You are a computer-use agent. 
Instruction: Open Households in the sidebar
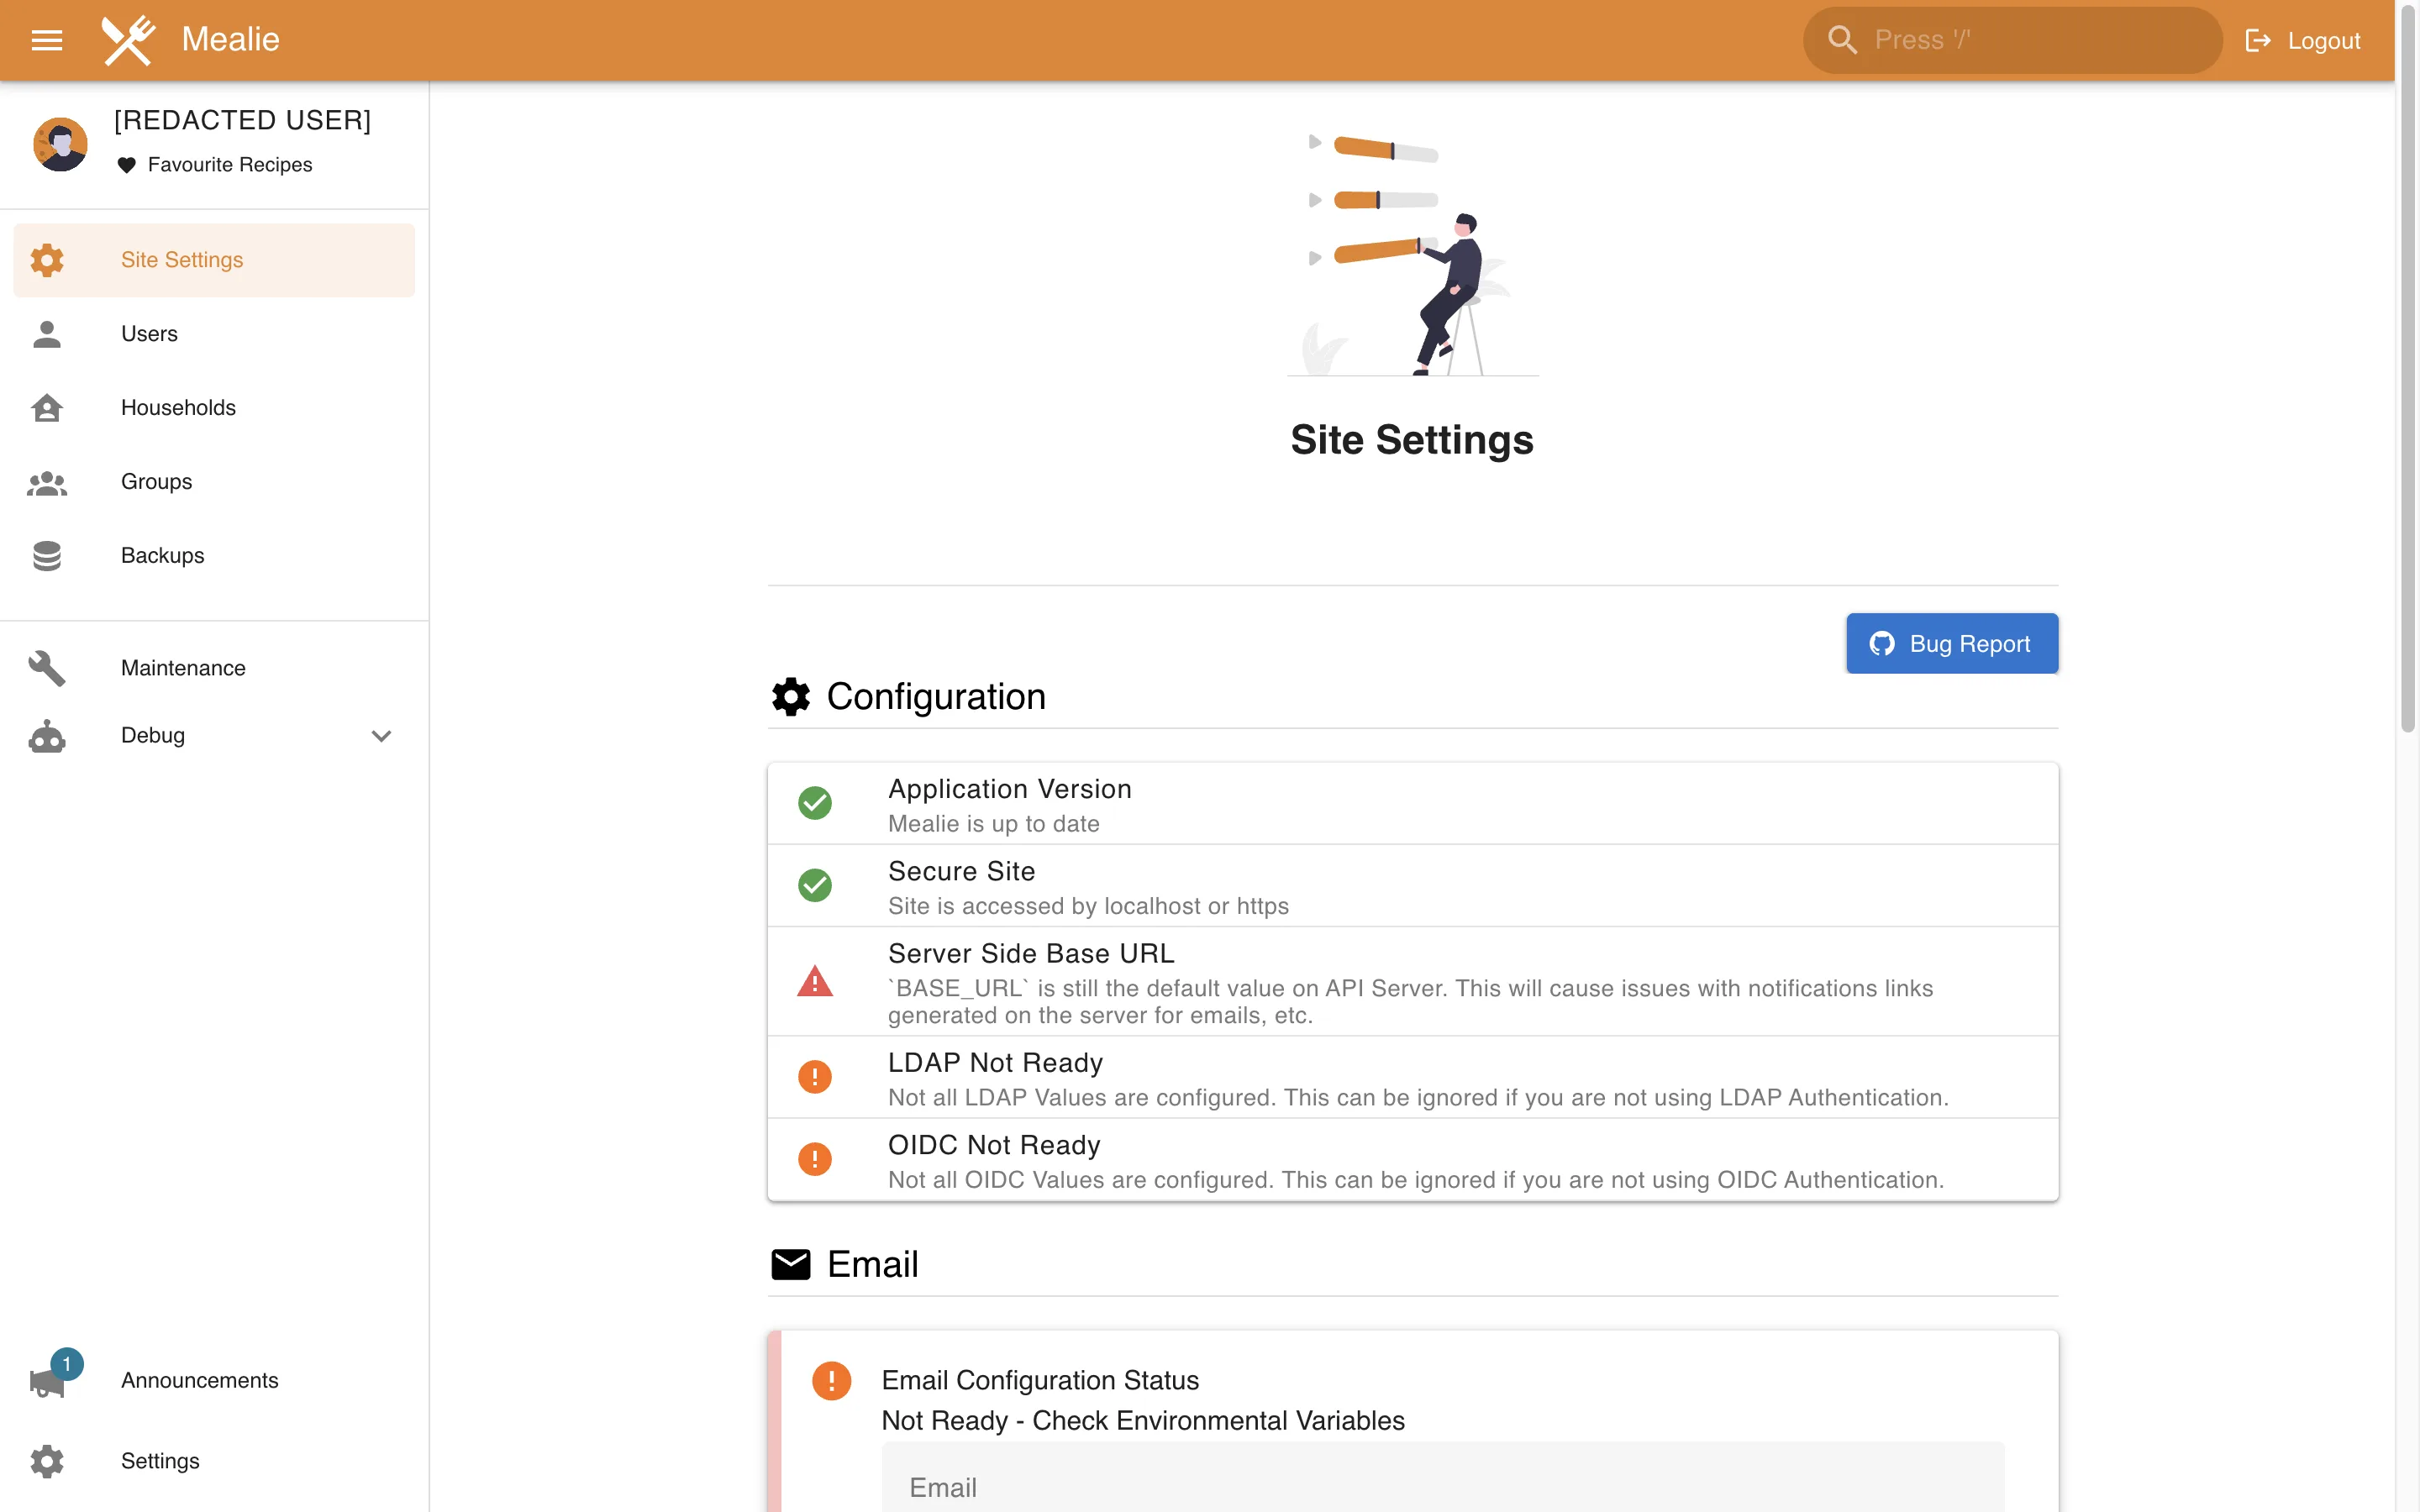[x=214, y=408]
